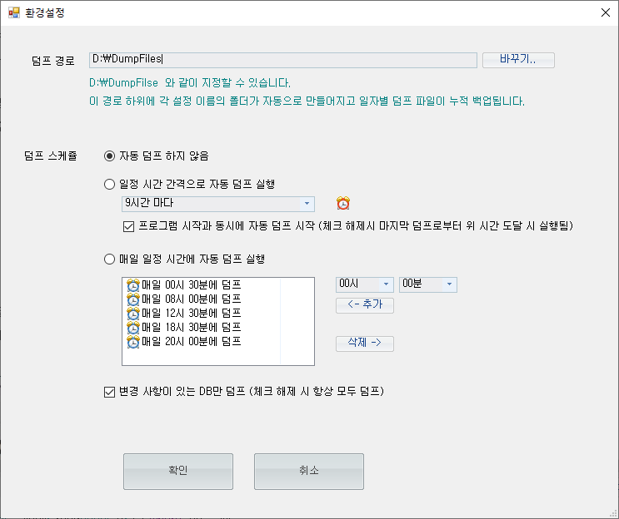Open the '00분' minute dropdown
Screen dimensions: 619x519
pyautogui.click(x=428, y=284)
